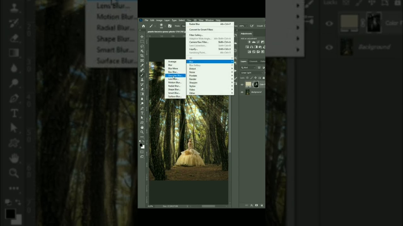Expand the Pixelate submenu
Viewport: 403px width, 226px height.
tap(210, 76)
